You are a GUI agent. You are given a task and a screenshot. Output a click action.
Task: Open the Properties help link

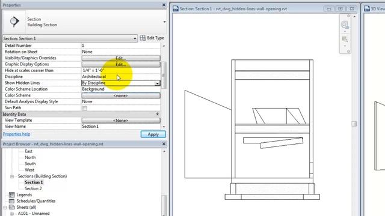16,134
